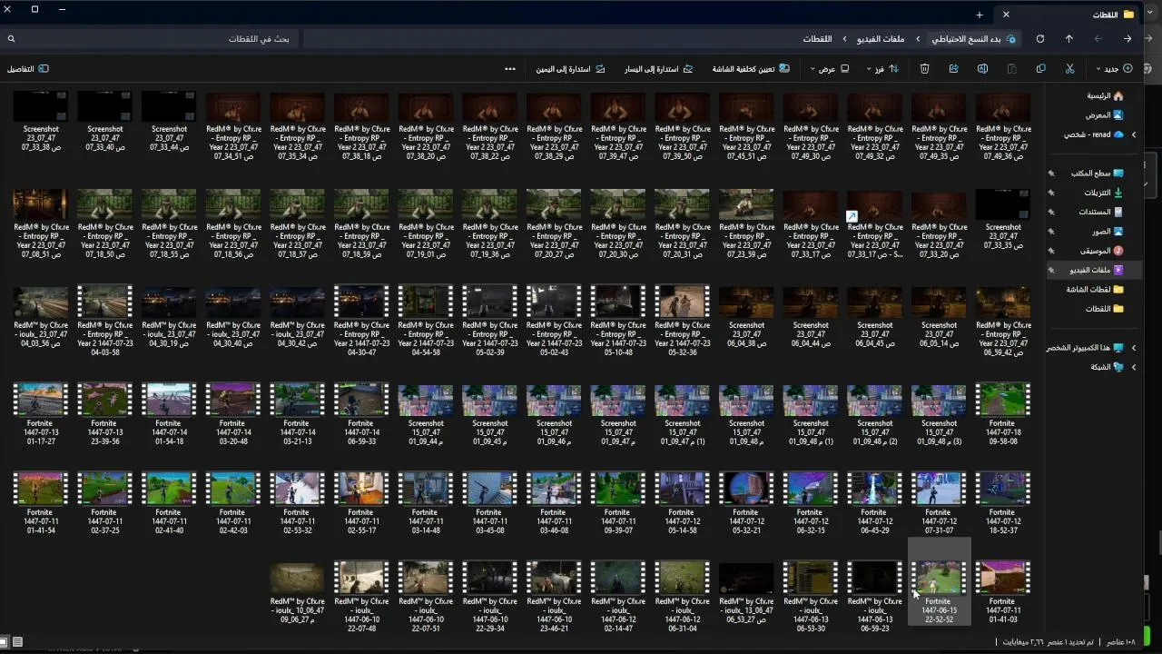Select Screenshot 15_07_47 01_09_44
The height and width of the screenshot is (654, 1162).
[426, 412]
